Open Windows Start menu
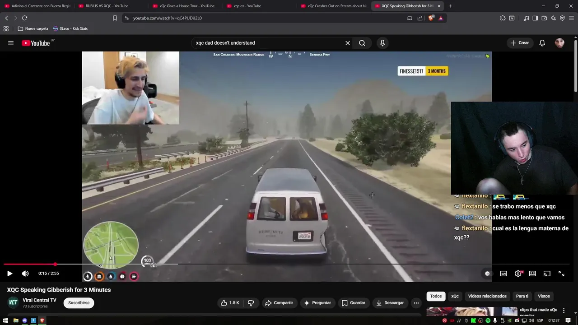The width and height of the screenshot is (578, 325). (x=5, y=320)
